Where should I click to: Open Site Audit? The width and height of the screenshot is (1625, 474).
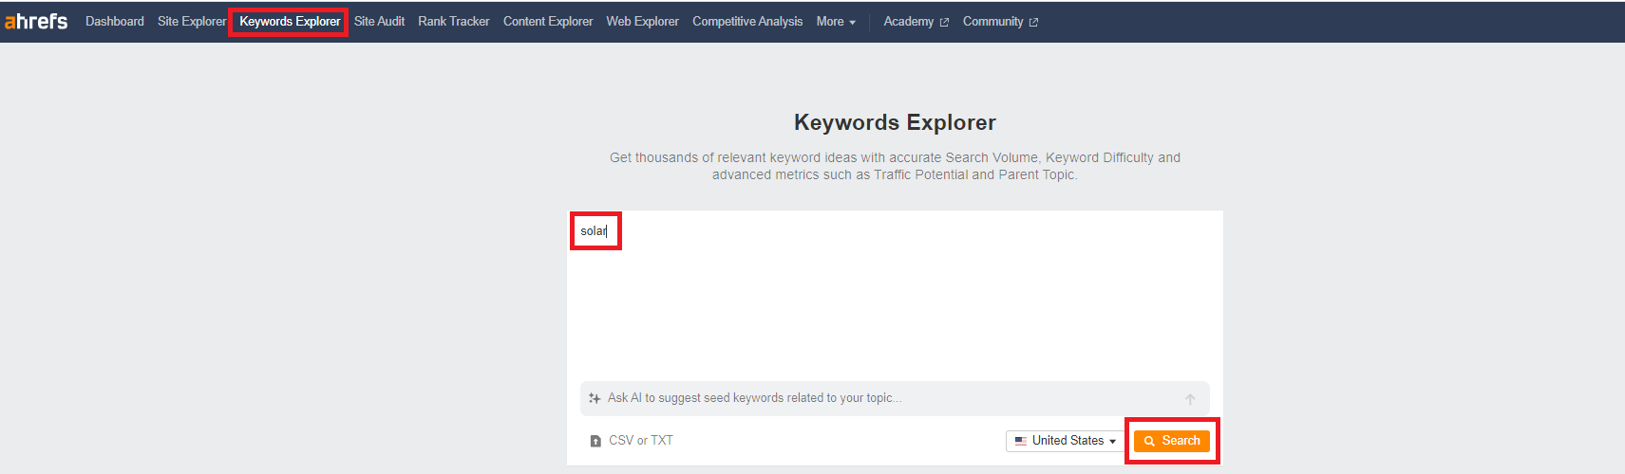coord(379,21)
